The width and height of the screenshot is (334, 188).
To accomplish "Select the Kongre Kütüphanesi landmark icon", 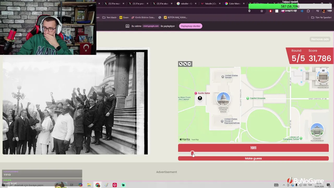I will click(x=317, y=130).
